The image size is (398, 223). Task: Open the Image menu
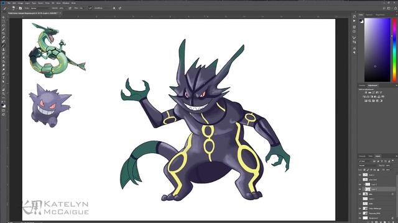pyautogui.click(x=21, y=3)
